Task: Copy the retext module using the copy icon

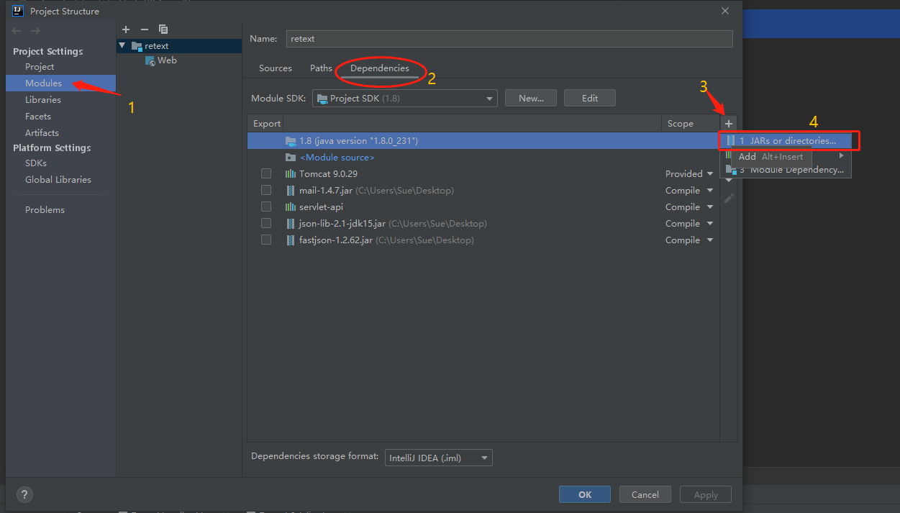Action: pyautogui.click(x=163, y=29)
